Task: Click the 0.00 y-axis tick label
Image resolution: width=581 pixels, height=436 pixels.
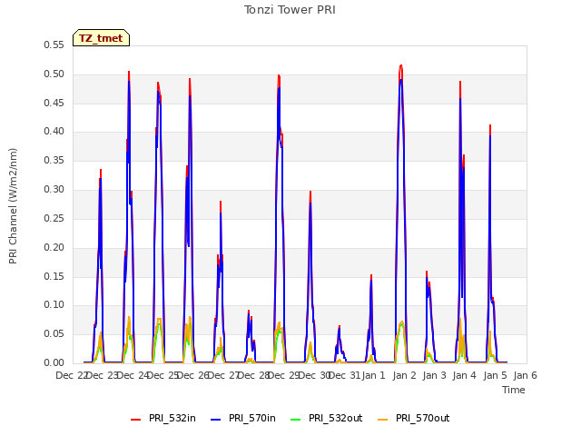Action: pyautogui.click(x=54, y=362)
